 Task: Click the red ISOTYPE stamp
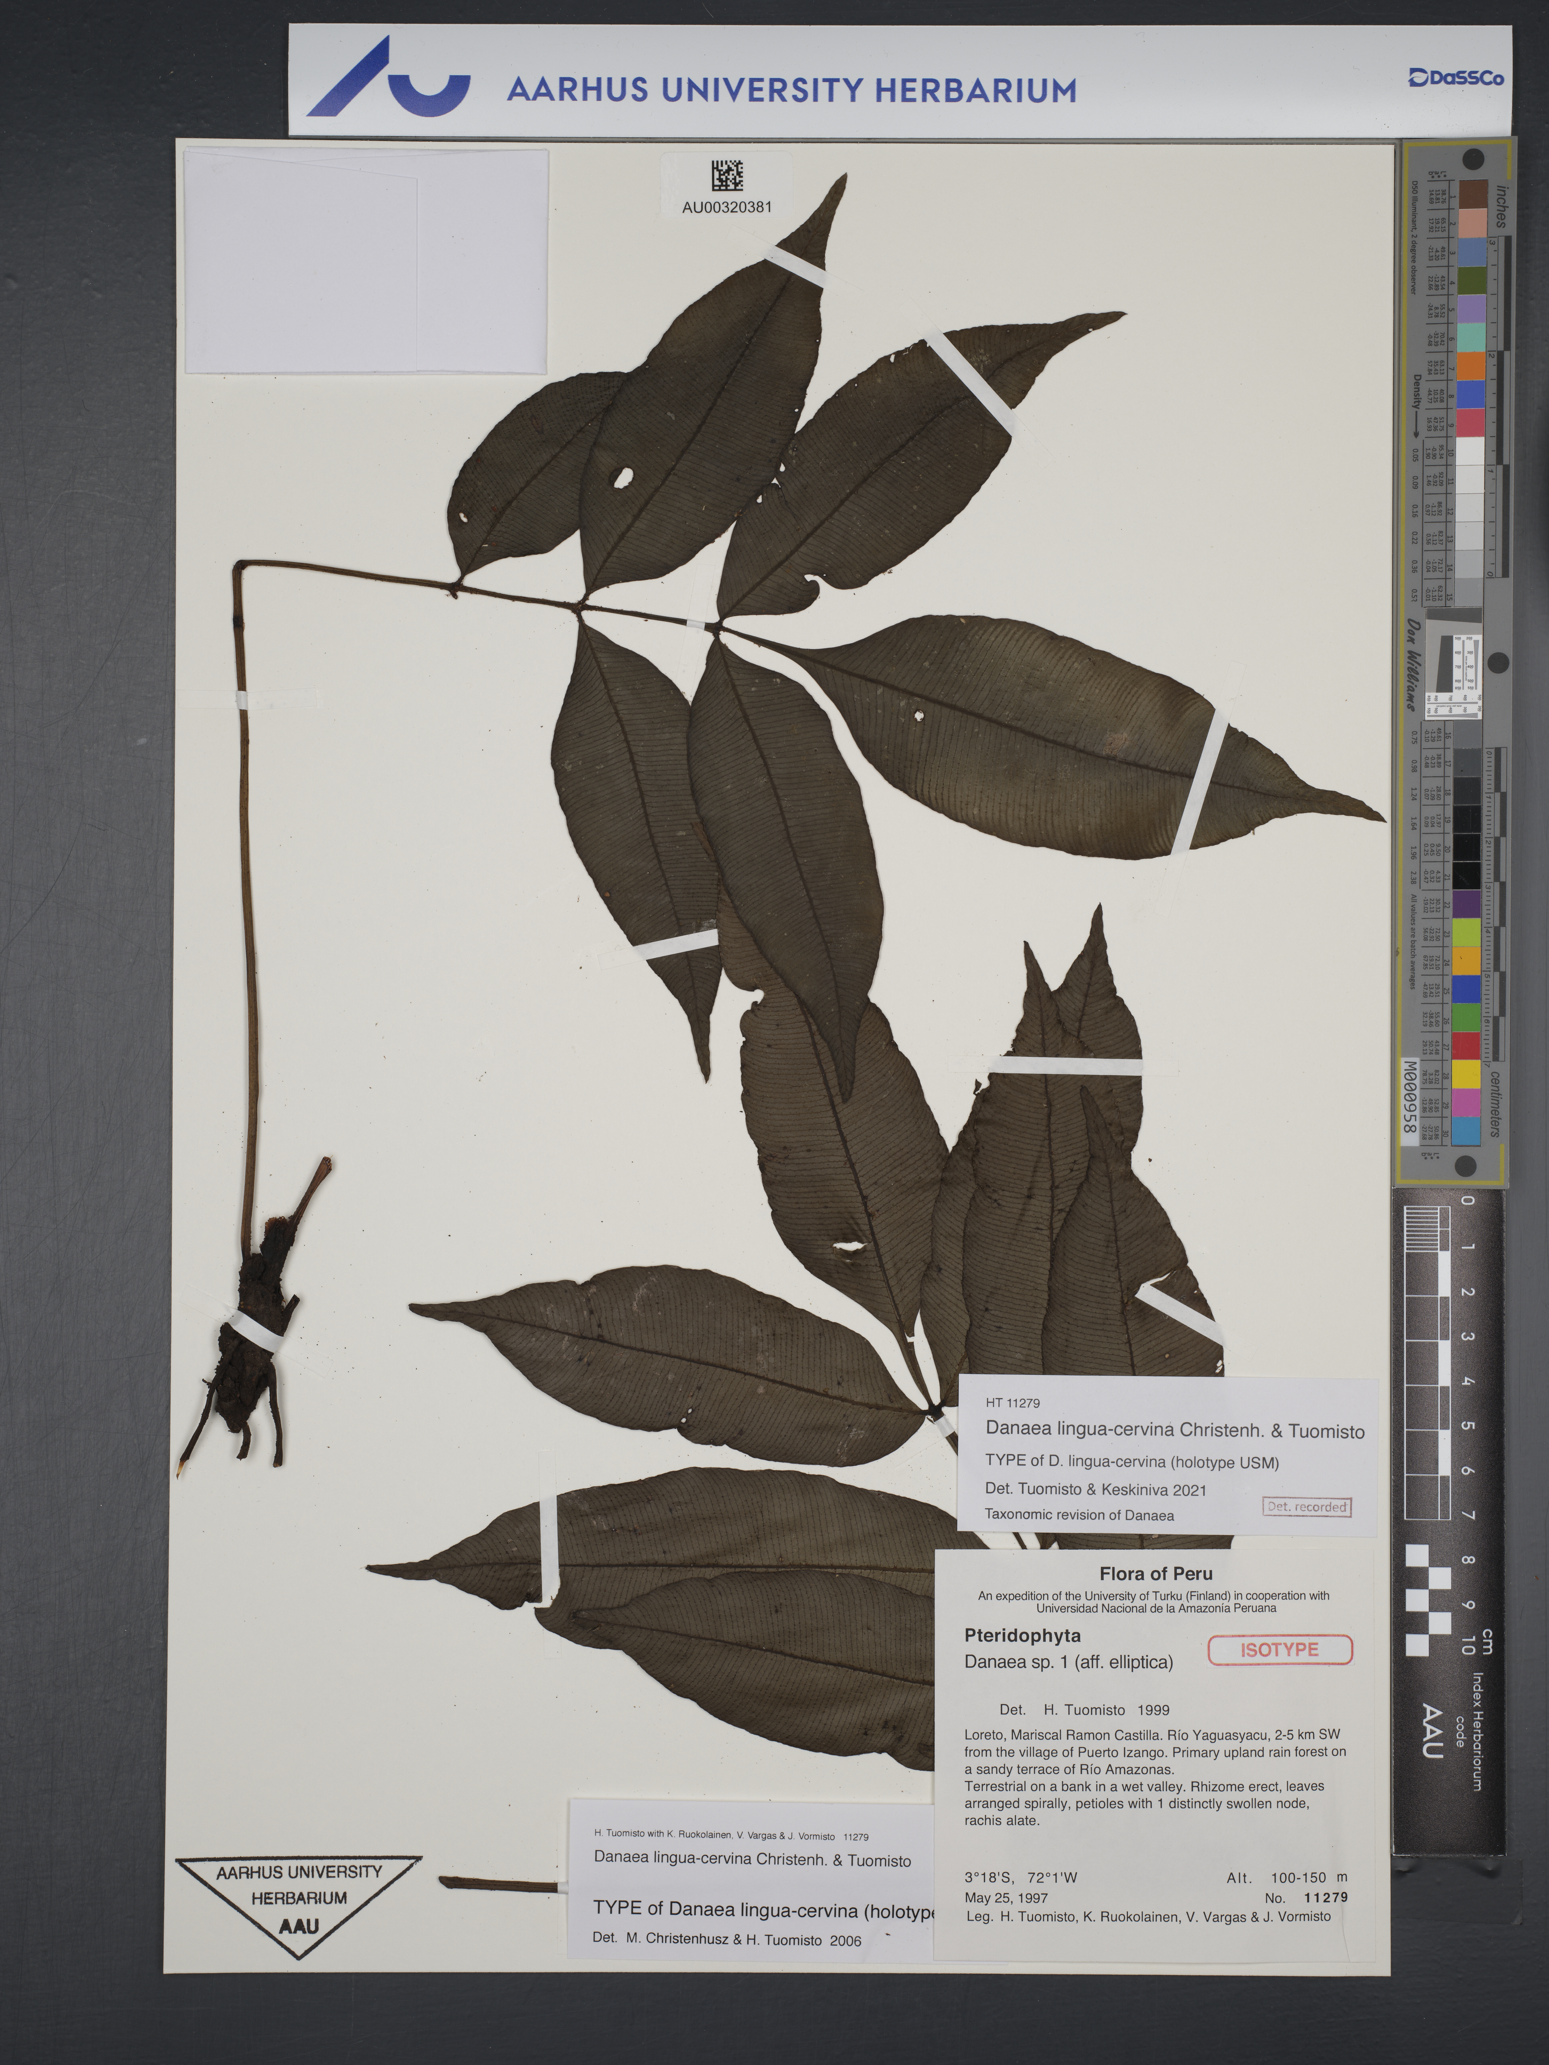[x=1279, y=1649]
